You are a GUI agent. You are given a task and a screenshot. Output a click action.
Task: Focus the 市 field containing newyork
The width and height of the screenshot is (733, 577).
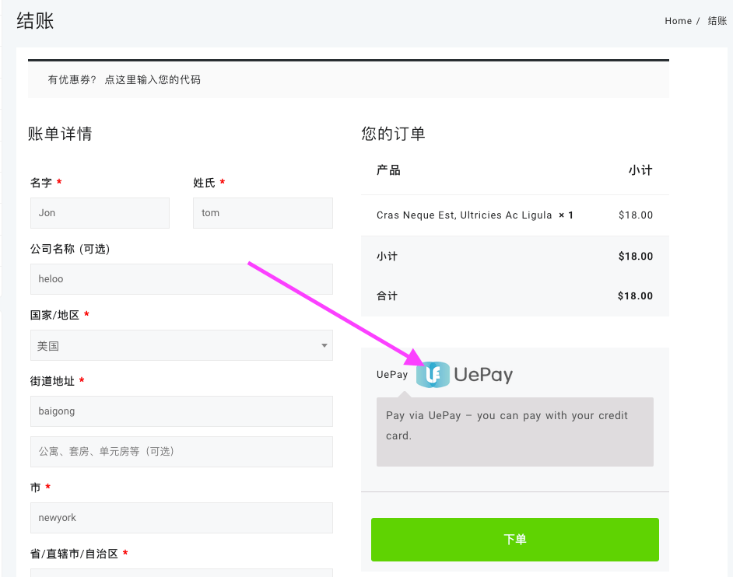click(x=181, y=518)
